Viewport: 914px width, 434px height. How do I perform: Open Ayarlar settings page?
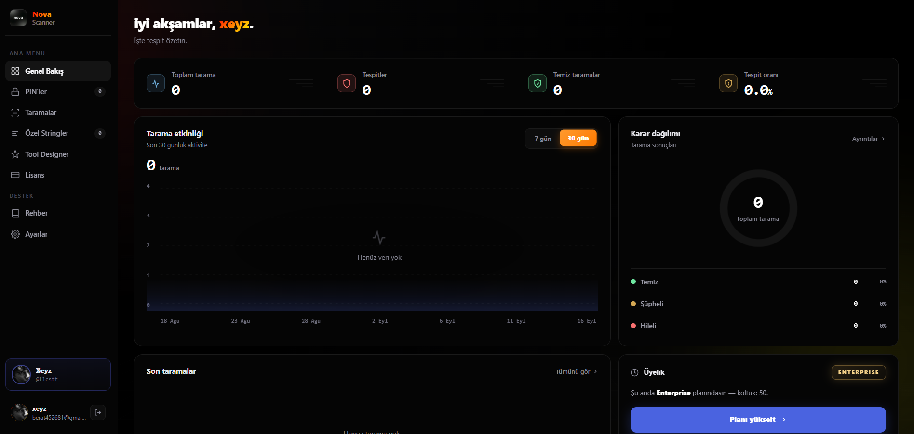58,234
